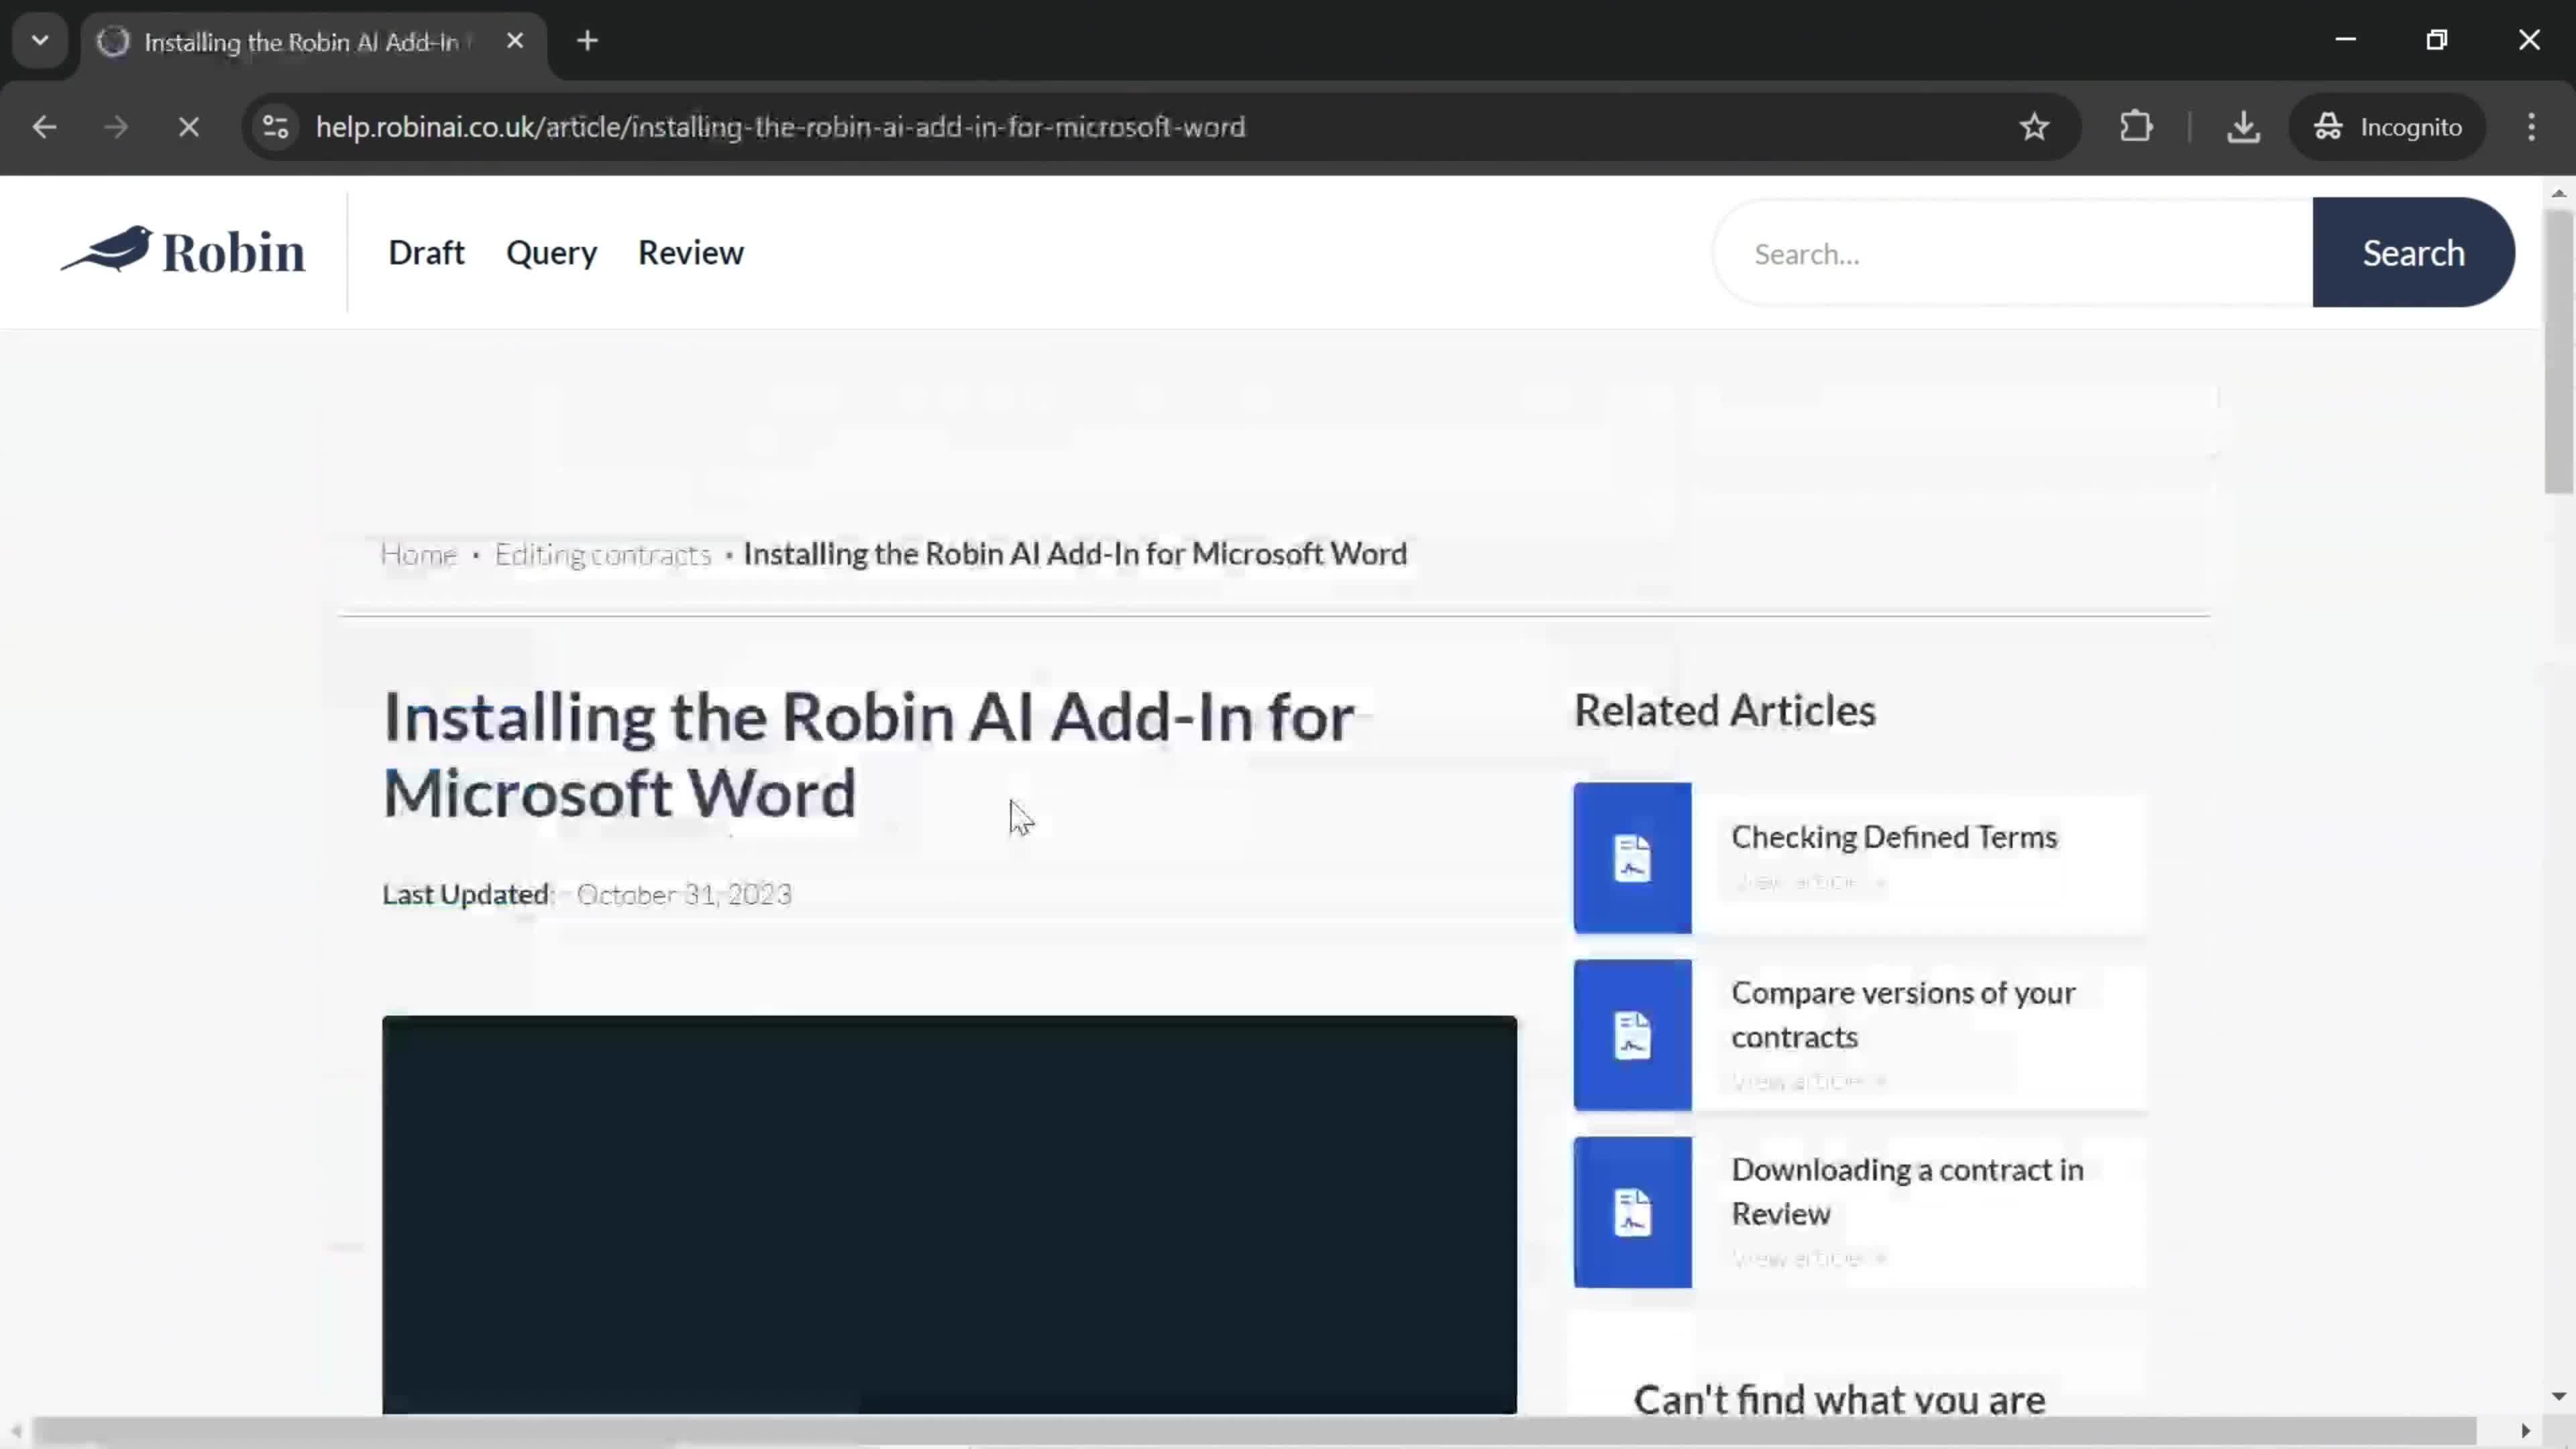
Task: Open the Chrome three-dot menu
Action: click(2531, 127)
